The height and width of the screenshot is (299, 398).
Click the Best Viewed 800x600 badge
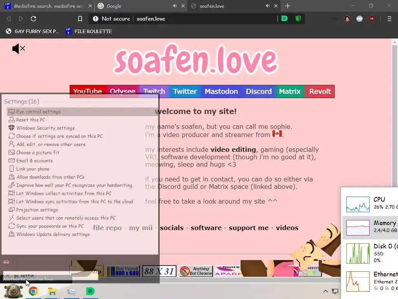pyautogui.click(x=123, y=271)
